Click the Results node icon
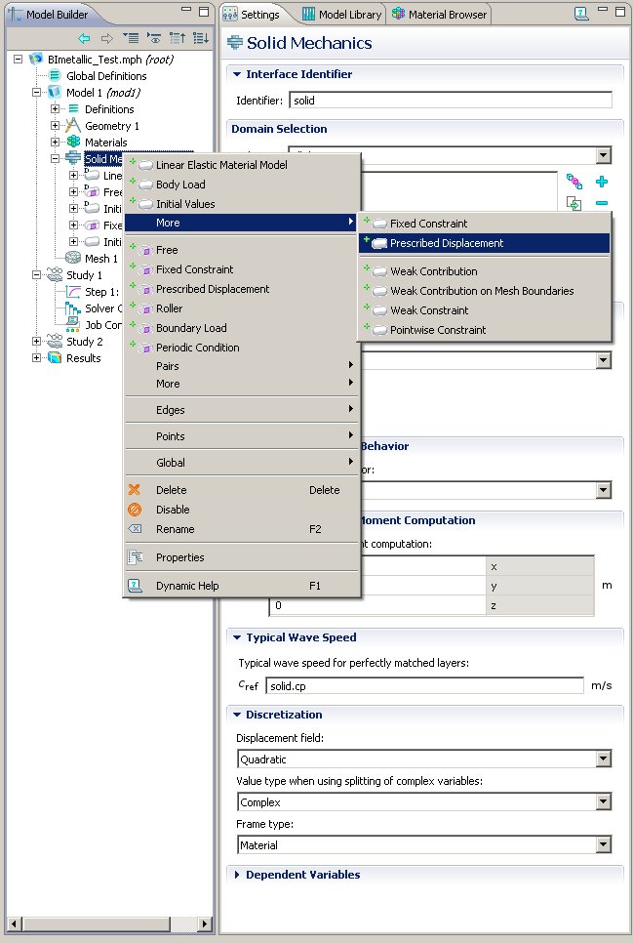633x943 pixels. pyautogui.click(x=54, y=358)
